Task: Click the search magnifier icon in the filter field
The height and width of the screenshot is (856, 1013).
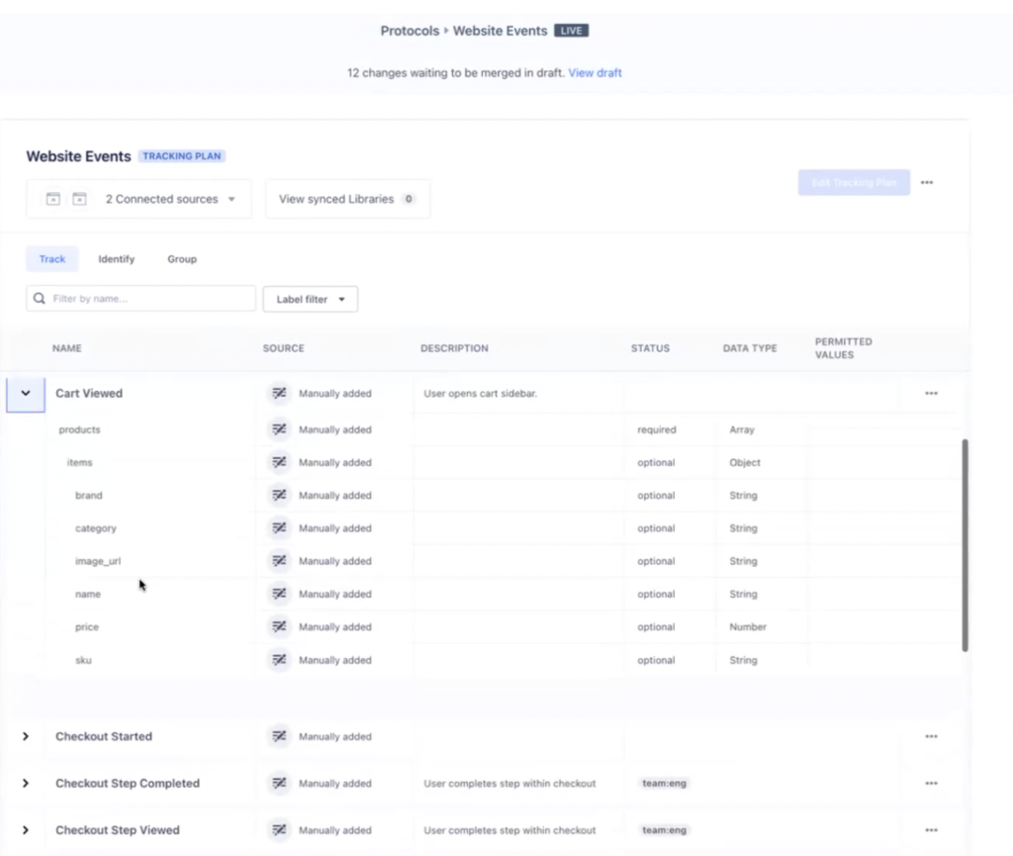Action: 39,298
